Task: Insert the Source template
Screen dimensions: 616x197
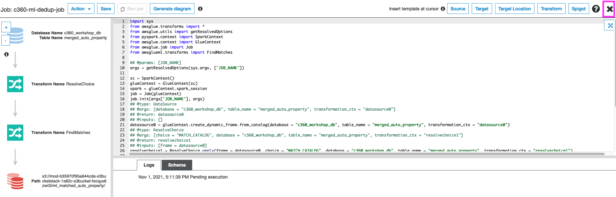Action: point(458,9)
